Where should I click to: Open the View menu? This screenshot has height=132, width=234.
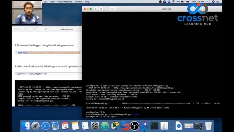click(x=52, y=1)
